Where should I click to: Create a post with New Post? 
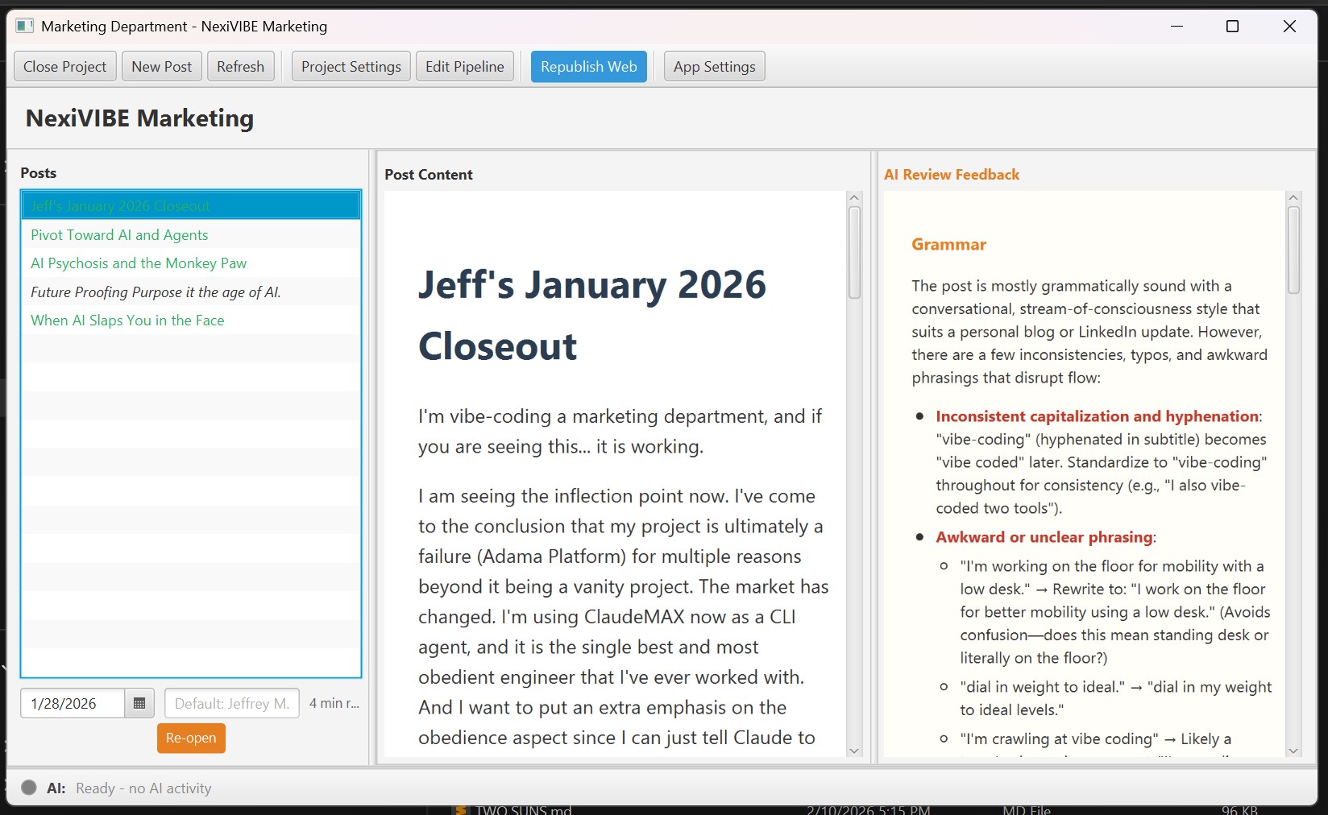click(161, 66)
